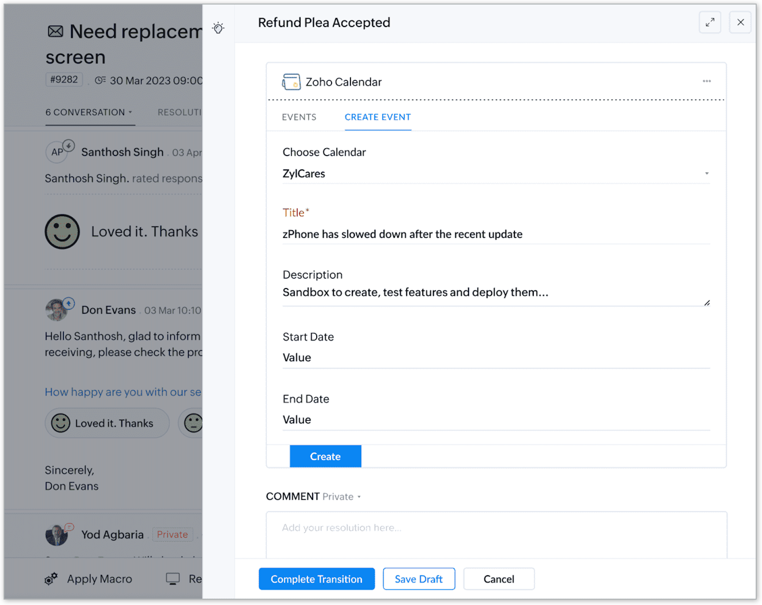
Task: Switch to the Events tab
Action: tap(299, 117)
